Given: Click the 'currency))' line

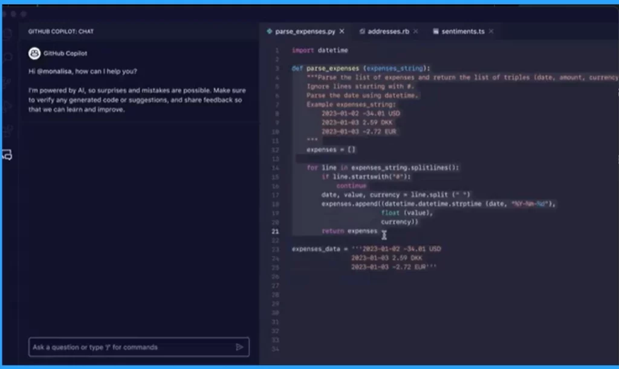Looking at the screenshot, I should tap(400, 222).
